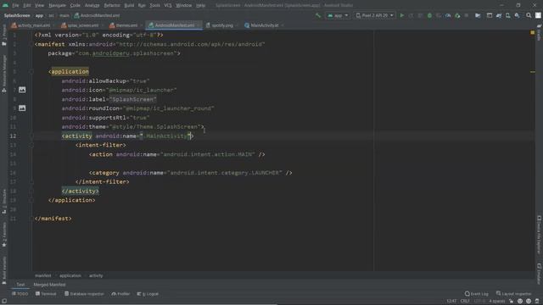Click the manifest breadcrumb below editor

click(x=43, y=275)
